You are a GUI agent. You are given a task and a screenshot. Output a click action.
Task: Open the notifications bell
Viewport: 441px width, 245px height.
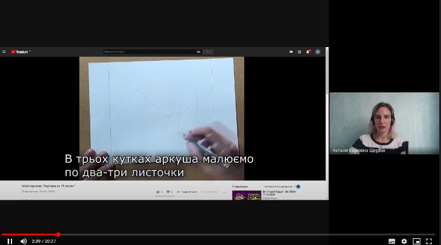[308, 52]
